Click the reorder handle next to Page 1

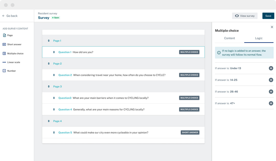(49, 40)
